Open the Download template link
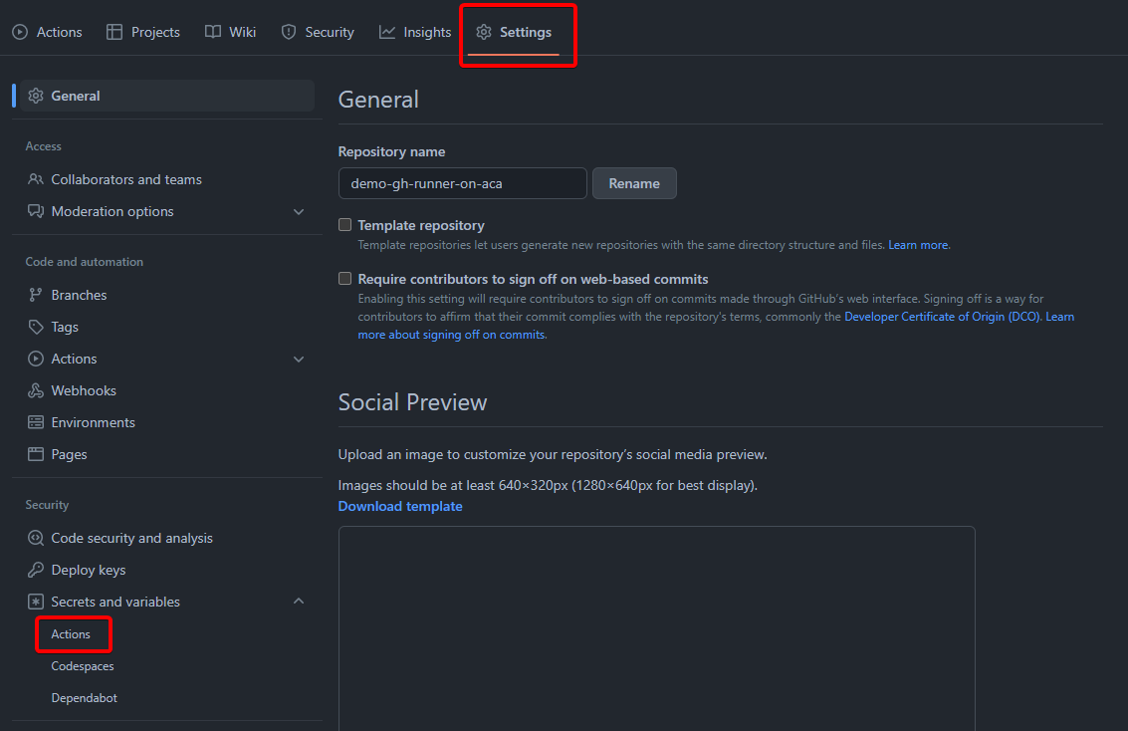Image resolution: width=1128 pixels, height=731 pixels. [400, 506]
